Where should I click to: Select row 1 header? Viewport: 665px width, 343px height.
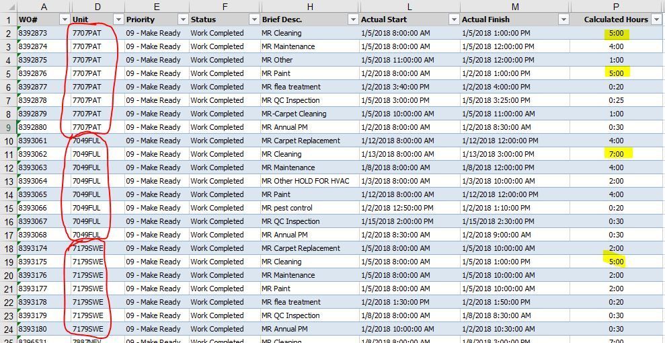(x=9, y=20)
